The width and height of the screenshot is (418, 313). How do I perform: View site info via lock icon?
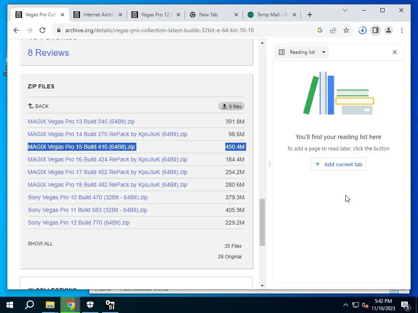point(59,30)
